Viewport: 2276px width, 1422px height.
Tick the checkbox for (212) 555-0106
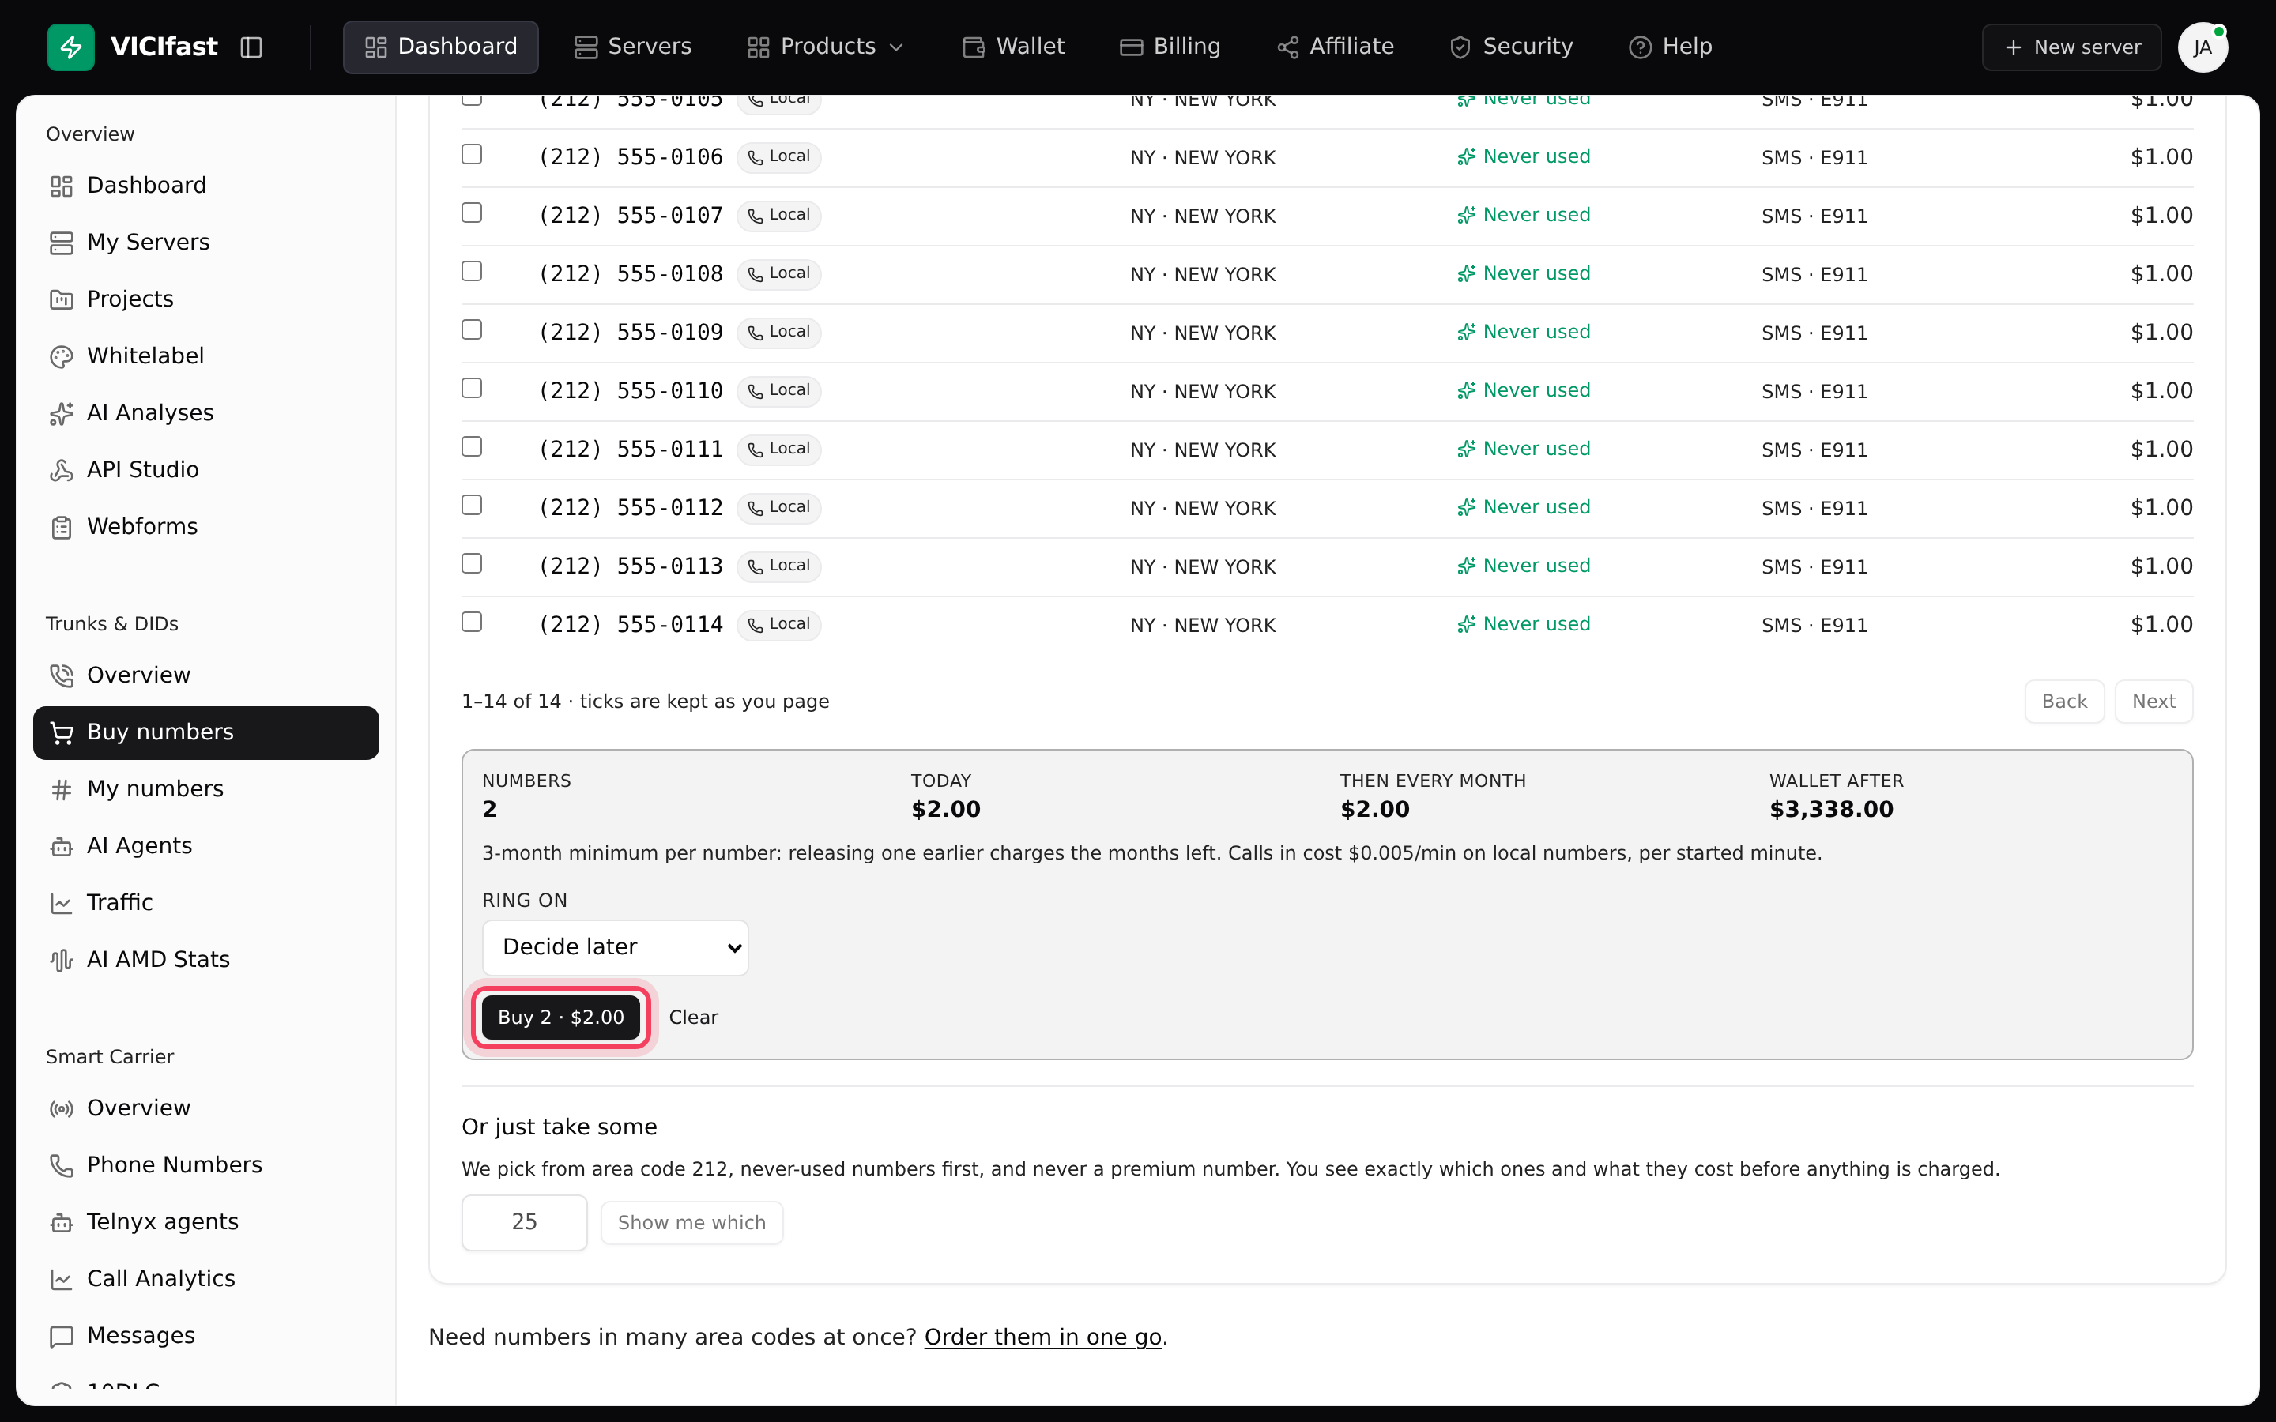[472, 154]
